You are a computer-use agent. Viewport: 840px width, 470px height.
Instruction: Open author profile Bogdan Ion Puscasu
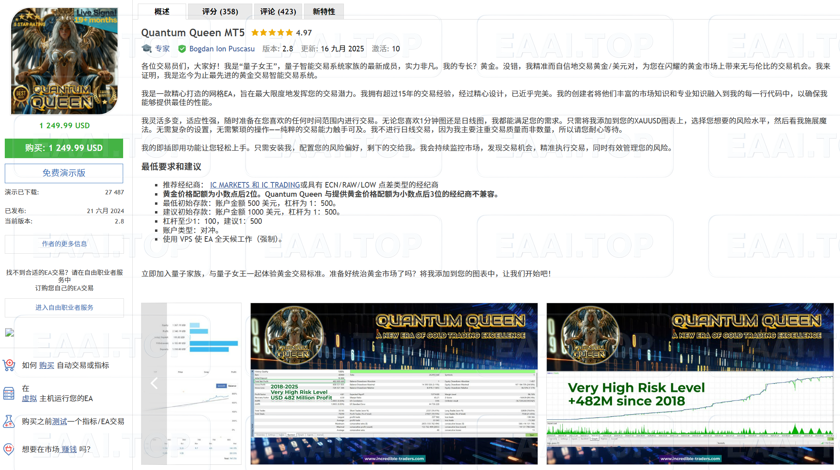pyautogui.click(x=222, y=49)
